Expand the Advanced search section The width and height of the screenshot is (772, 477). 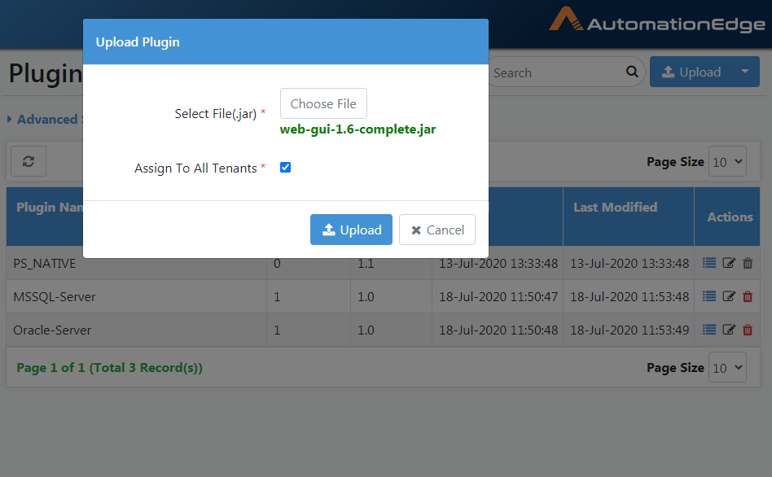(x=44, y=119)
